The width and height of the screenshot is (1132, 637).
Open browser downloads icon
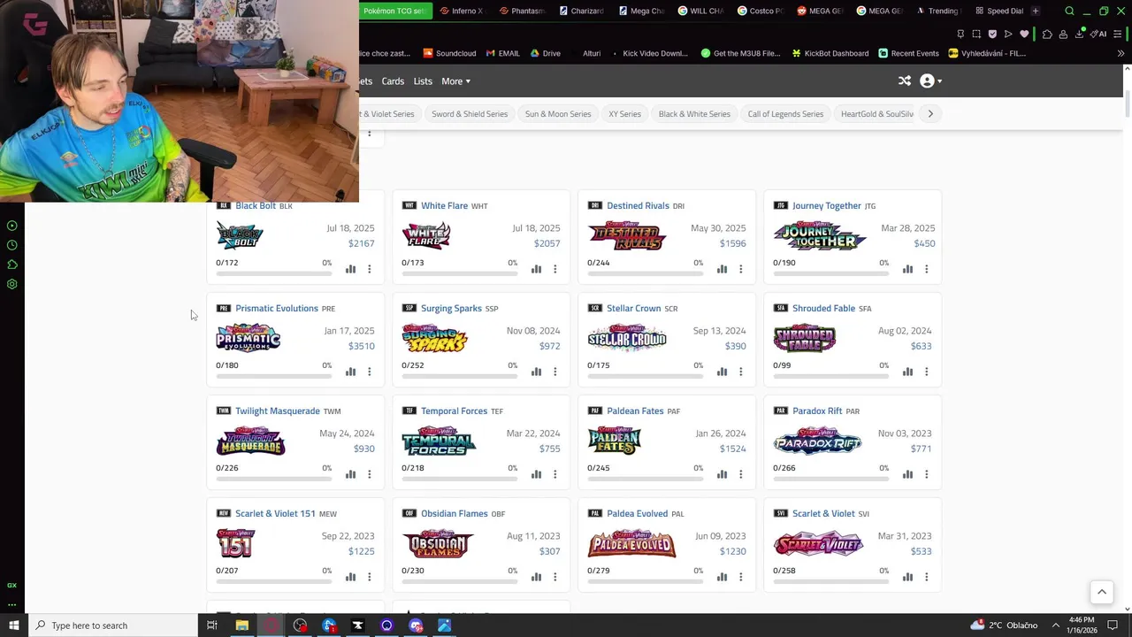coord(1080,34)
